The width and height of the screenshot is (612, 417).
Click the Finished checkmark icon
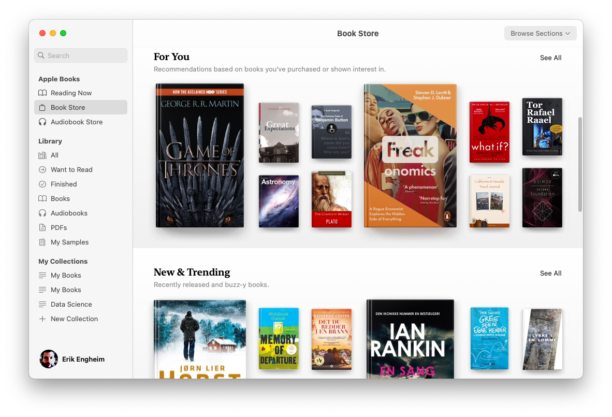42,184
